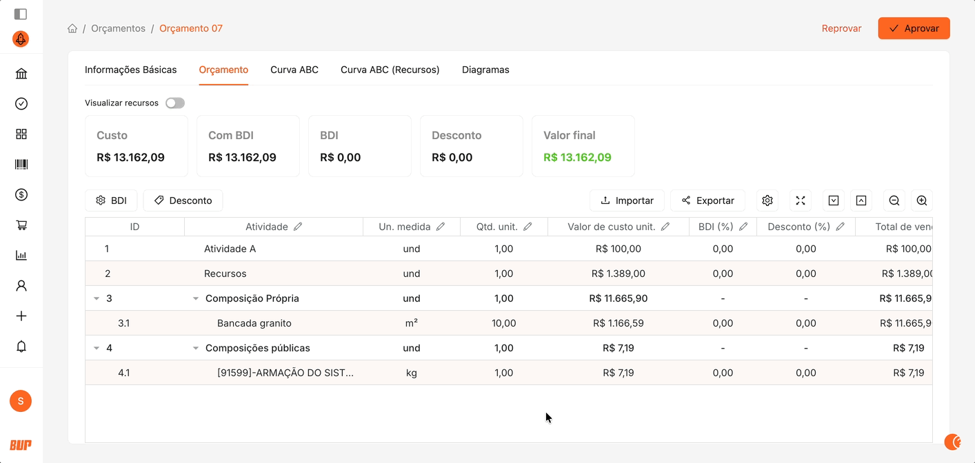Click the Aprovar button
The image size is (975, 463).
point(914,28)
